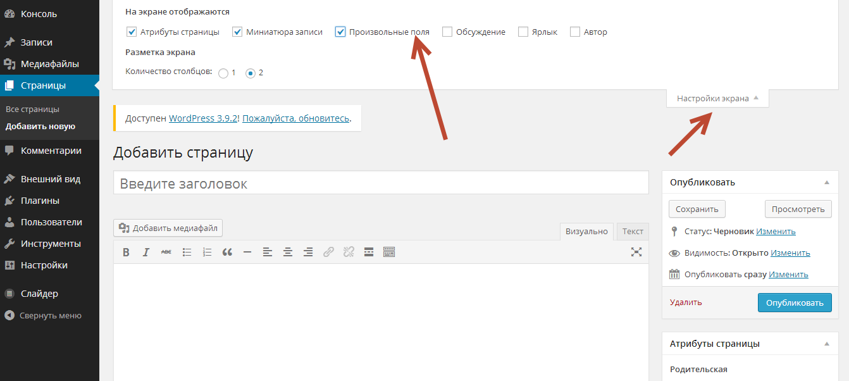The height and width of the screenshot is (381, 849).
Task: Insert a numbered list
Action: (207, 252)
